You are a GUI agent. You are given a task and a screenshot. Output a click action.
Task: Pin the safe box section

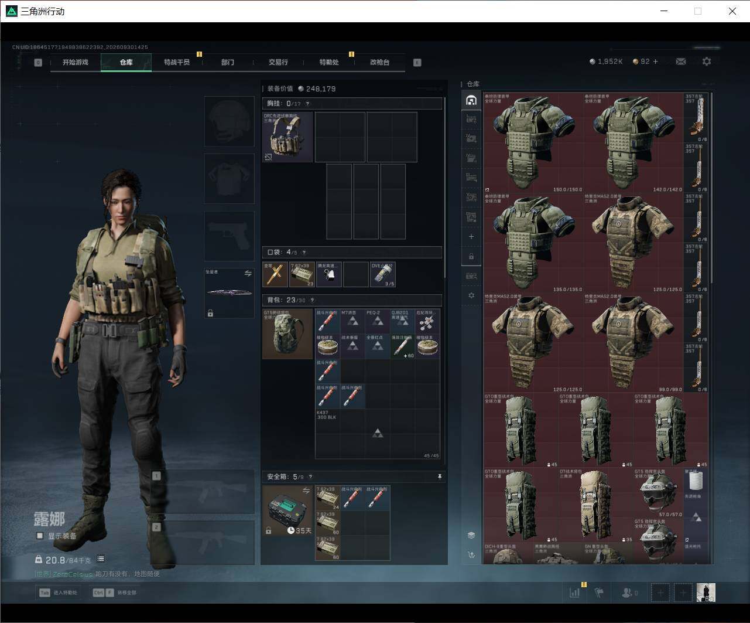(440, 477)
